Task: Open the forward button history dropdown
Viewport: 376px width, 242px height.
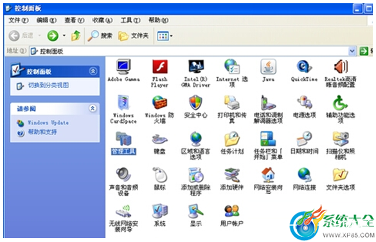Action: pos(64,36)
